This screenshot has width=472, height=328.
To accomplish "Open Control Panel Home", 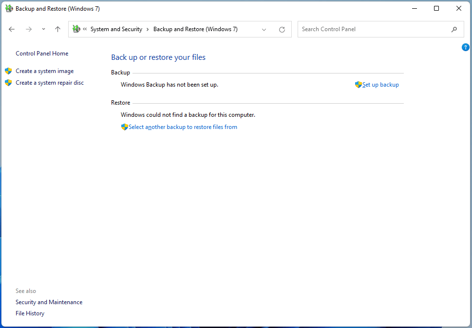I will [42, 53].
